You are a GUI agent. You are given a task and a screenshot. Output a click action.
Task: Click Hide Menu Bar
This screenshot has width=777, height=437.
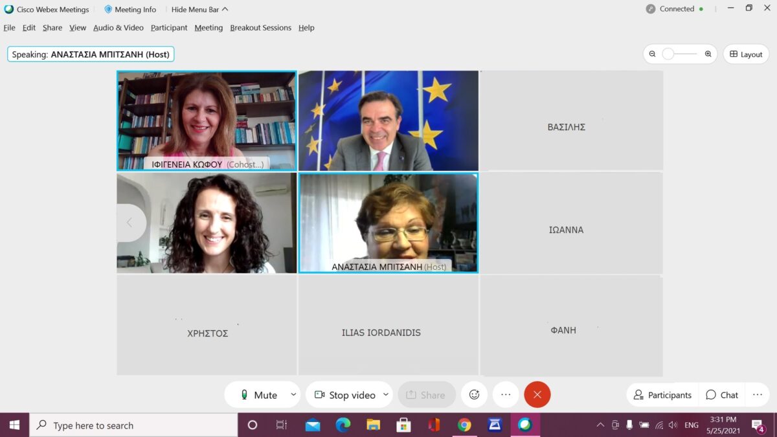pyautogui.click(x=199, y=10)
